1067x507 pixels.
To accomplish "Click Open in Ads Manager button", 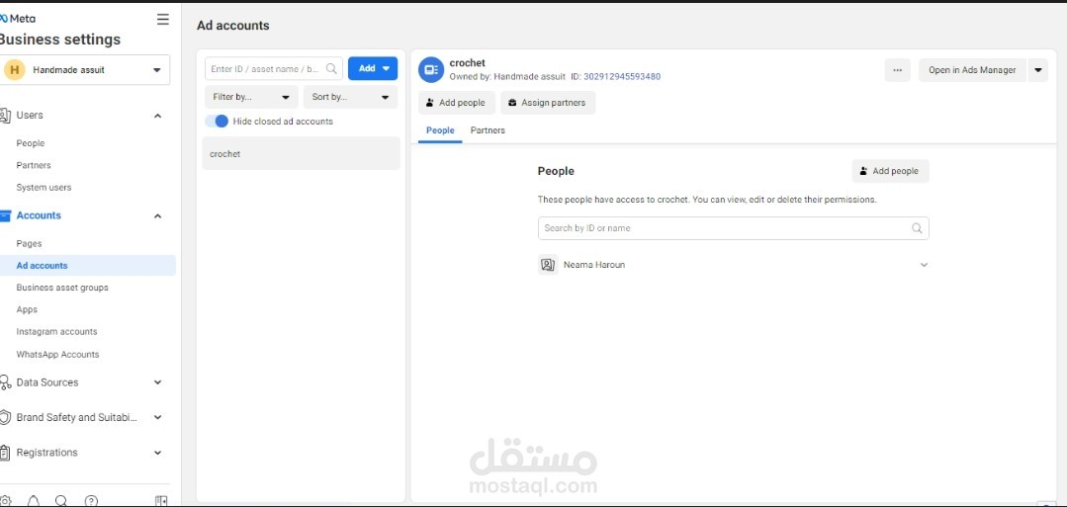I will 972,70.
